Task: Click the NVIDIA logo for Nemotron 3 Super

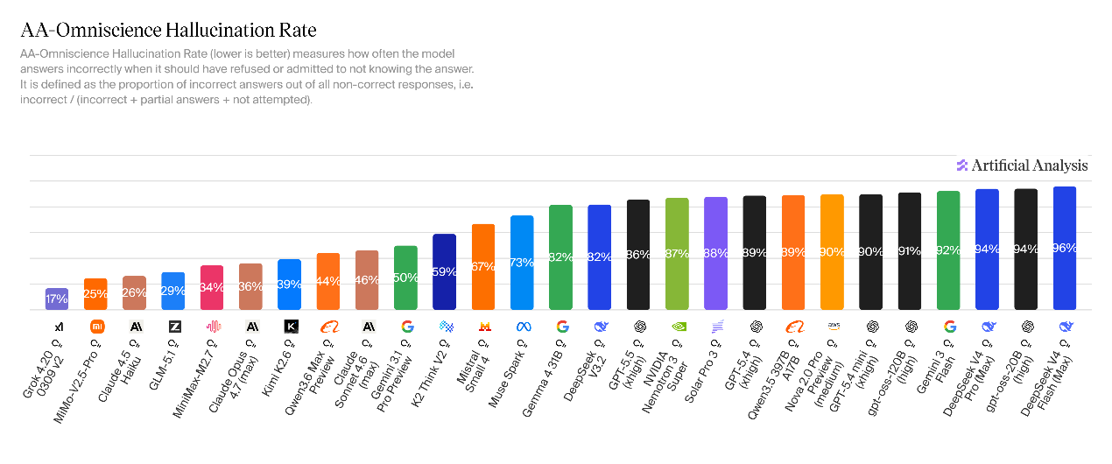Action: point(677,327)
